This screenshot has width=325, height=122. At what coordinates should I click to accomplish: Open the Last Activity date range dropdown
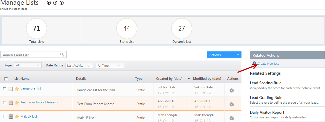click(79, 66)
